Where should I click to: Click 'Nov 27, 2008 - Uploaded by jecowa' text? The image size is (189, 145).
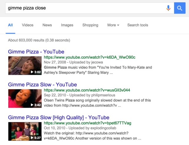[73, 62]
